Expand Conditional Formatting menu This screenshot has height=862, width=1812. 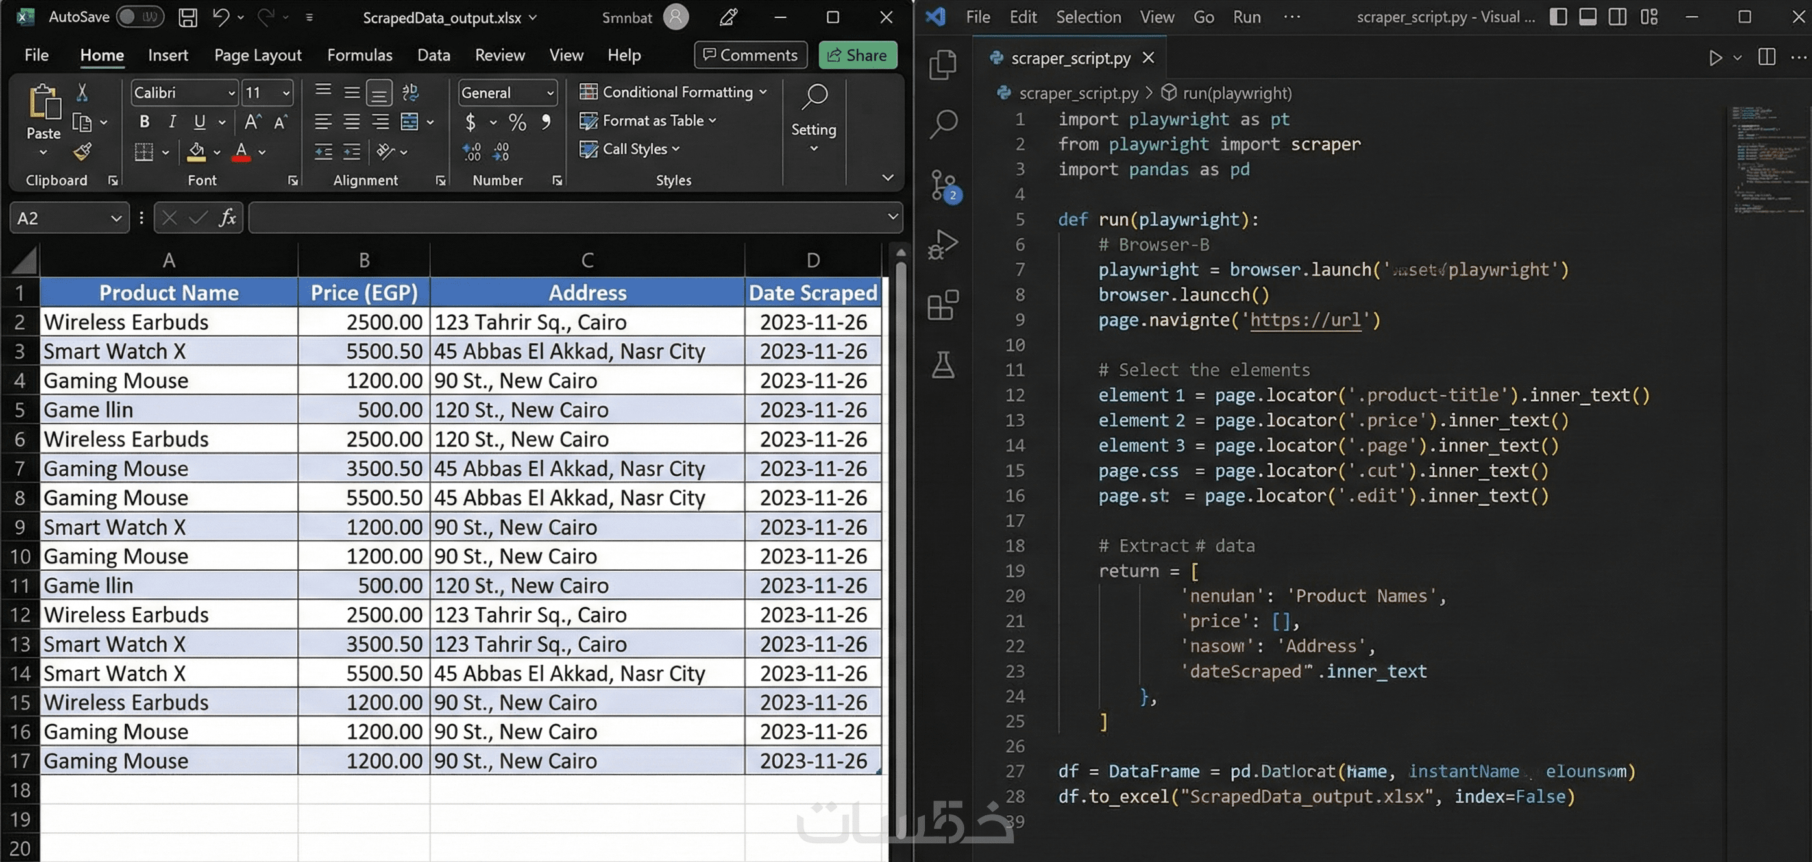(672, 92)
